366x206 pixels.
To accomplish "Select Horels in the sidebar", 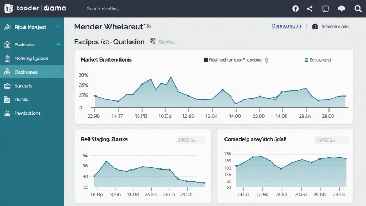I will tap(21, 99).
